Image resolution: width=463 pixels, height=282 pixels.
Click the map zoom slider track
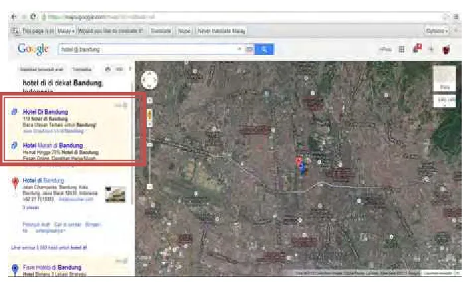[149, 158]
